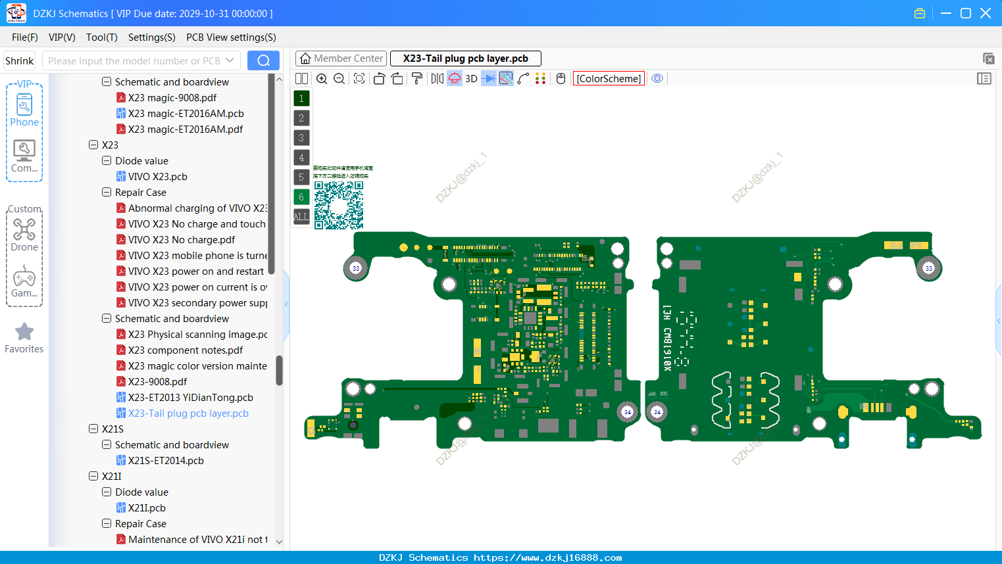Collapse Diode value under X21I
Viewport: 1002px width, 564px height.
(107, 492)
